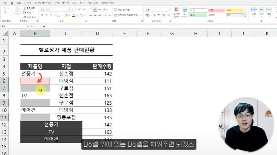Viewport: 277px width, 155px height.
Task: Click accounting number format icon
Action: (147, 15)
